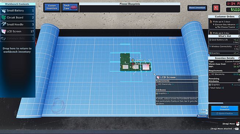Click the Good Battery Life trend entry
The width and height of the screenshot is (240, 134).
click(x=223, y=41)
